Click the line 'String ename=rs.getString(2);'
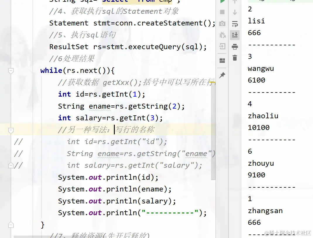The image size is (313, 238). tap(122, 106)
